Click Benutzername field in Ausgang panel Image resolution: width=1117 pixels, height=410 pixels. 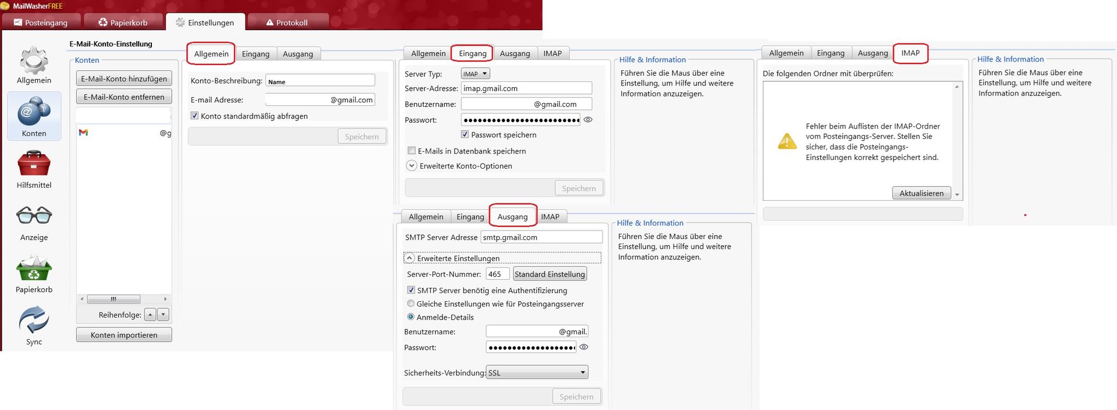click(x=537, y=331)
